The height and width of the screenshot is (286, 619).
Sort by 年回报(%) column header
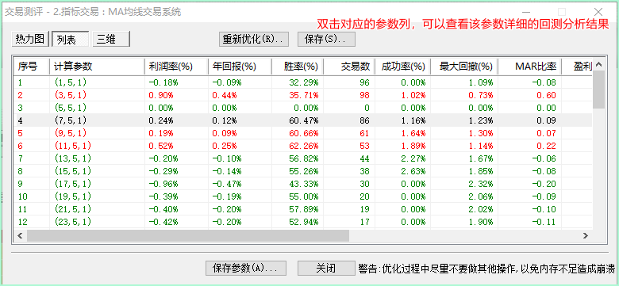(x=240, y=67)
